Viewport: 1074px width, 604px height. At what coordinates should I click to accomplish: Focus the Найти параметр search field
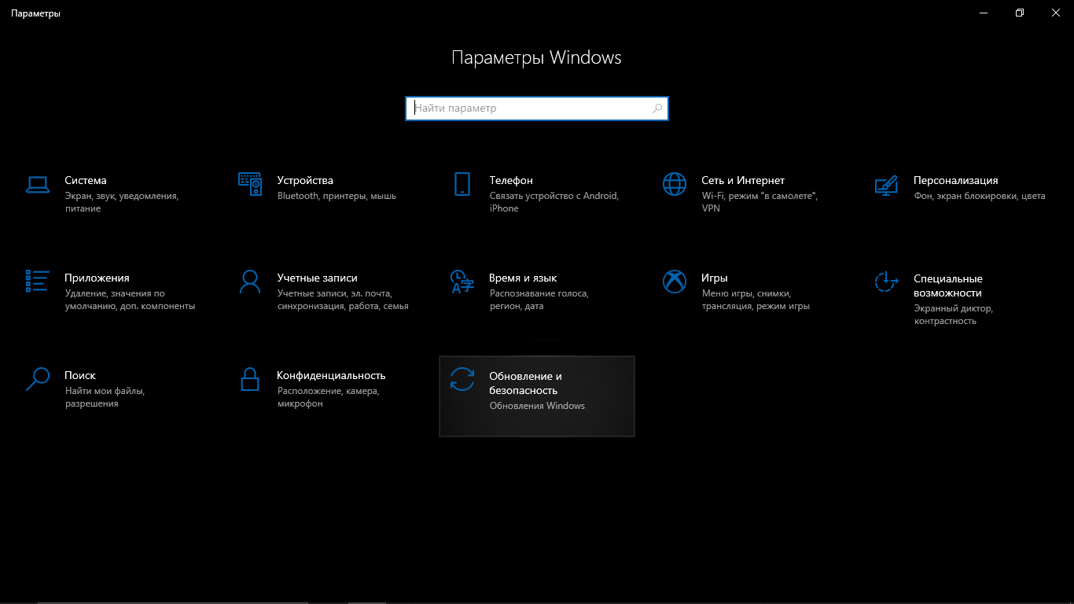point(537,109)
